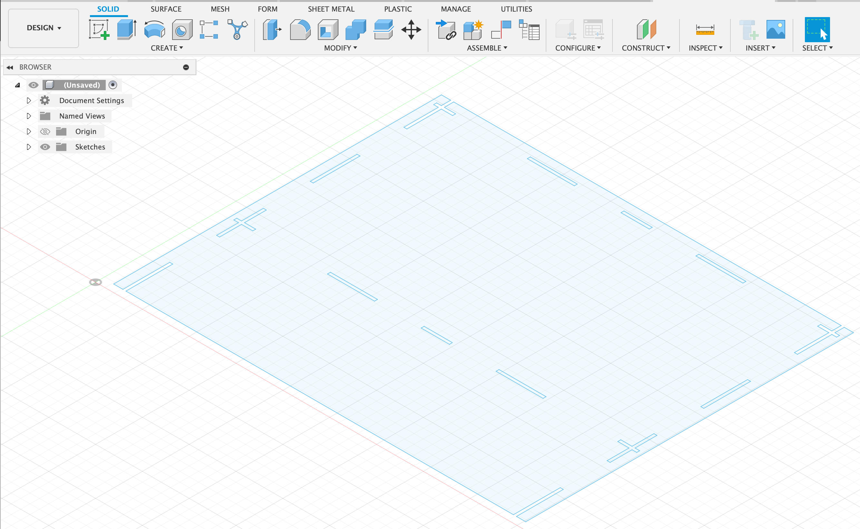Switch to the Sheet Metal tab
The width and height of the screenshot is (860, 529).
pos(330,9)
